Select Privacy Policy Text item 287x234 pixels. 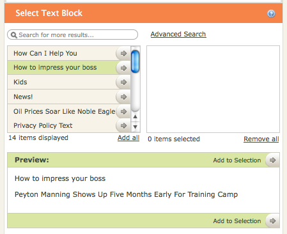point(62,125)
